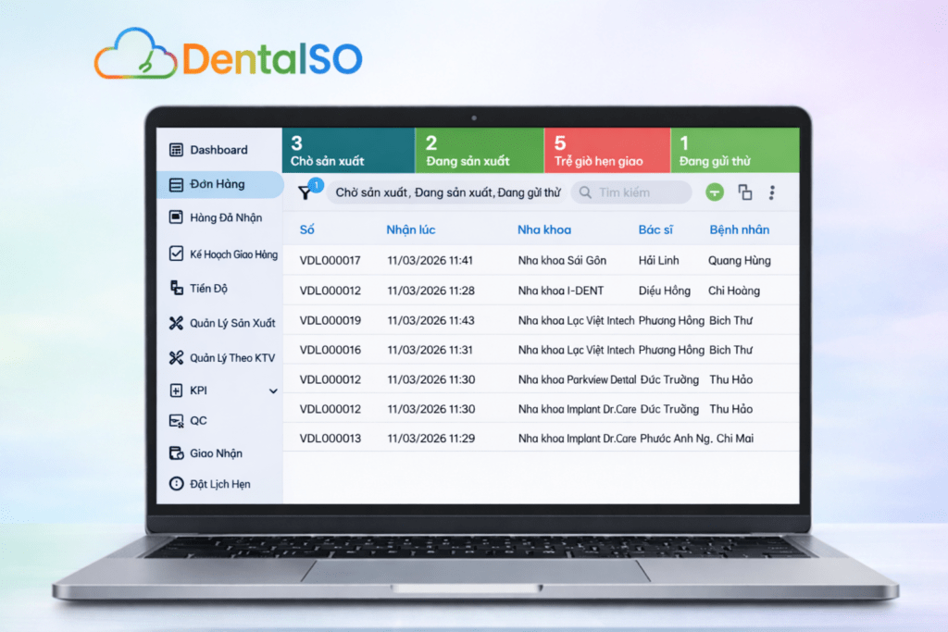
Task: Click inside the Tìm kiếm search field
Action: click(x=630, y=192)
